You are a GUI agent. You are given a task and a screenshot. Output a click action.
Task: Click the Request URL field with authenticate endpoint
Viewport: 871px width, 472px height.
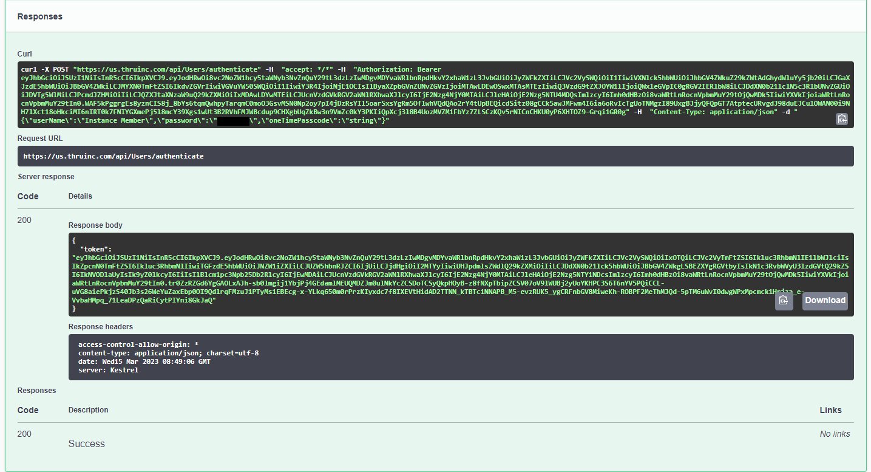pos(114,156)
